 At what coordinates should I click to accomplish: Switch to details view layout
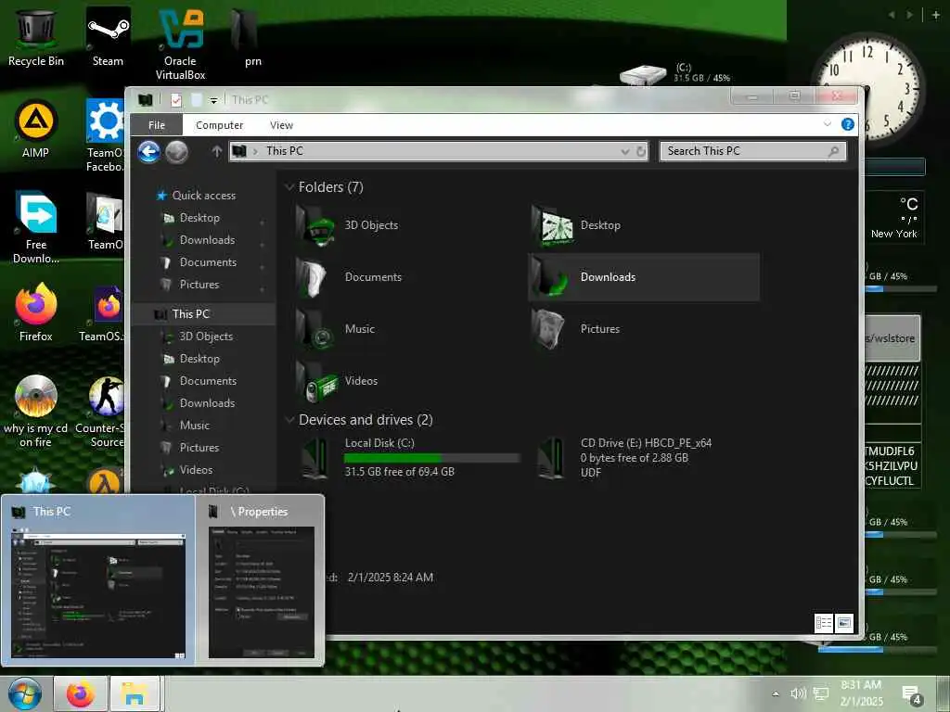click(x=824, y=623)
